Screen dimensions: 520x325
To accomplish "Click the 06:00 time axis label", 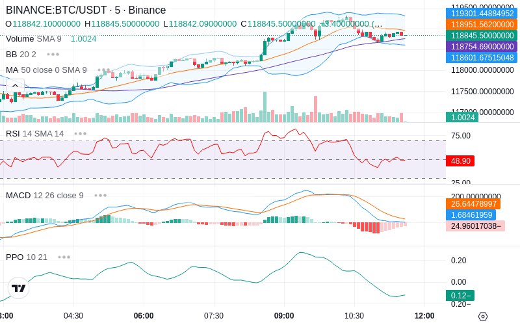I will pyautogui.click(x=144, y=316).
